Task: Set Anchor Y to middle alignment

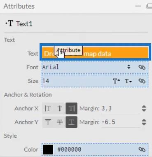Action: pyautogui.click(x=60, y=122)
